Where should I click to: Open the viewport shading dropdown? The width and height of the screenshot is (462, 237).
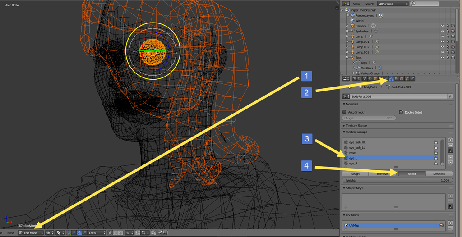50,233
